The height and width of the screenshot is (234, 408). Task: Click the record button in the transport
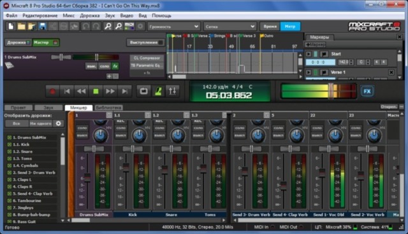(x=52, y=92)
